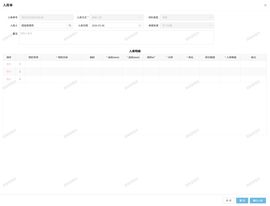Click the 物料名称 column header

tap(62, 57)
